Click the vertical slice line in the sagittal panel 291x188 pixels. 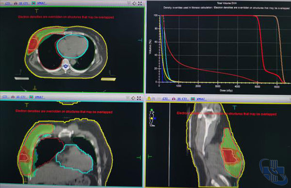click(x=169, y=144)
